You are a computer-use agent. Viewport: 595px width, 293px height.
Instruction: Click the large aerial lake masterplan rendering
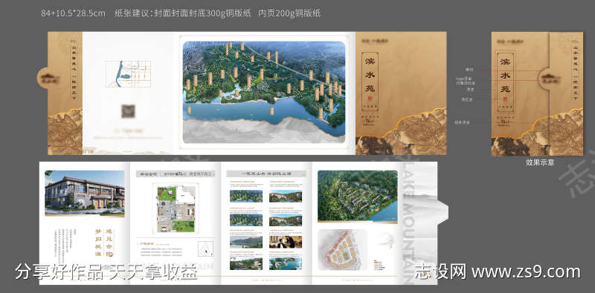tap(264, 92)
